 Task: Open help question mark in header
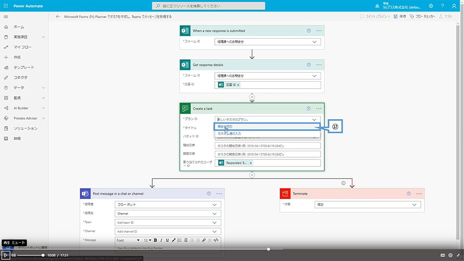442,6
